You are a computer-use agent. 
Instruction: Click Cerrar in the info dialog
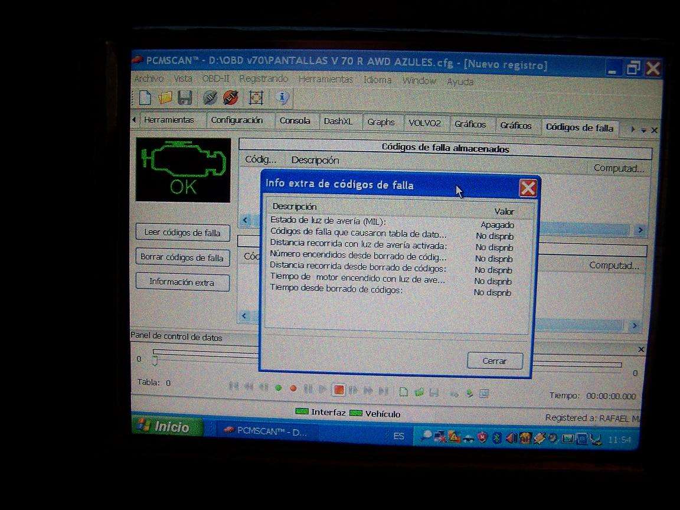point(495,361)
